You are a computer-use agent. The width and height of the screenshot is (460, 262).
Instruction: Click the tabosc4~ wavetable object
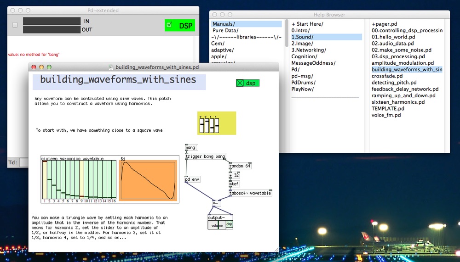250,193
